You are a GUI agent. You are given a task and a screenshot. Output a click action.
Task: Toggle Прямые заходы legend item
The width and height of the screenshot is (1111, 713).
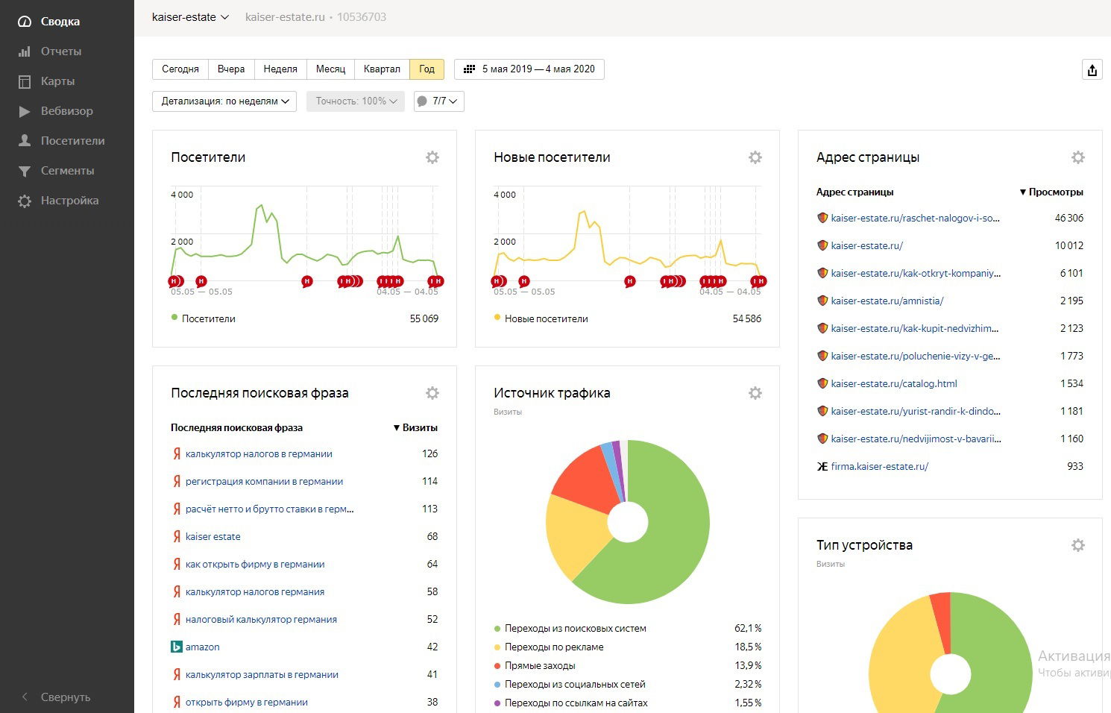pyautogui.click(x=535, y=666)
